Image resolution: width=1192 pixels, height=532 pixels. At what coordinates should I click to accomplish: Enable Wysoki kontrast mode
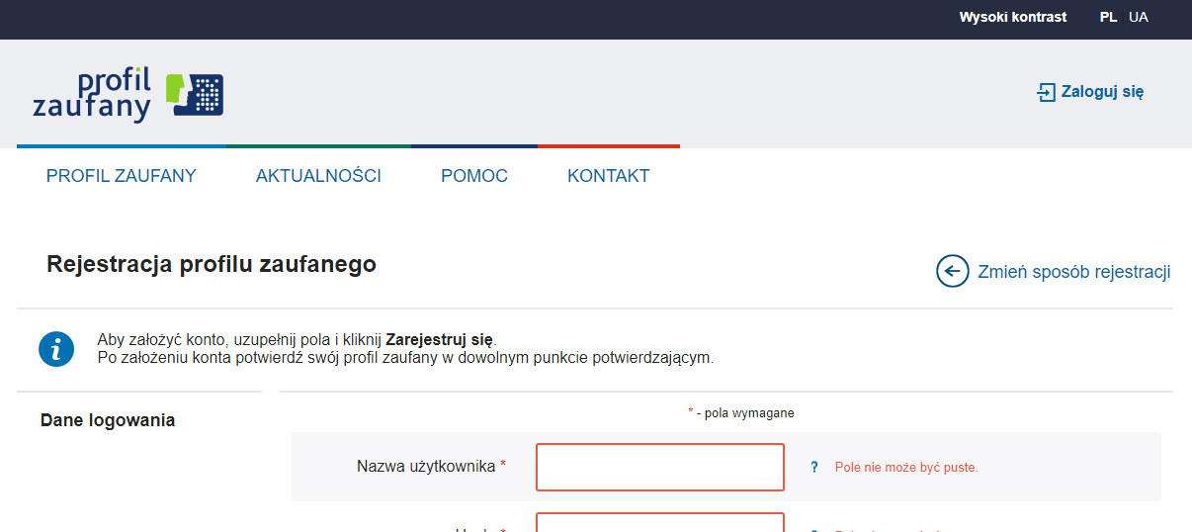(1012, 17)
